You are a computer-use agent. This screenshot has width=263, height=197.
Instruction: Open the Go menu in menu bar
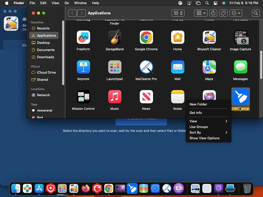67,3
